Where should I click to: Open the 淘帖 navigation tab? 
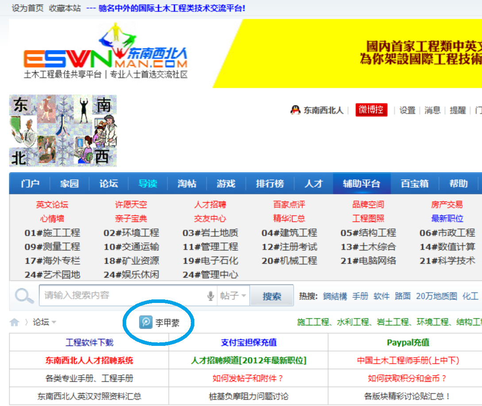[x=187, y=184]
